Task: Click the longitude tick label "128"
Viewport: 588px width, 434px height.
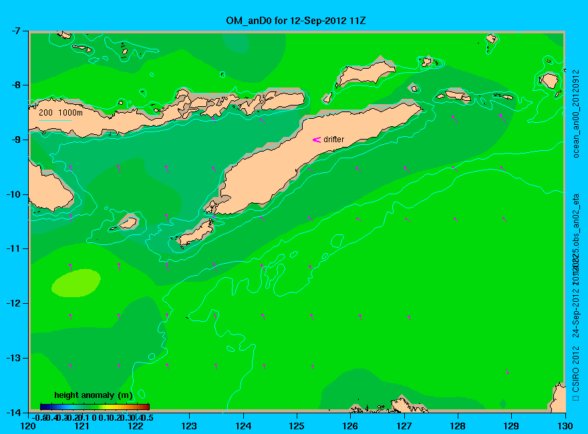Action: [458, 426]
